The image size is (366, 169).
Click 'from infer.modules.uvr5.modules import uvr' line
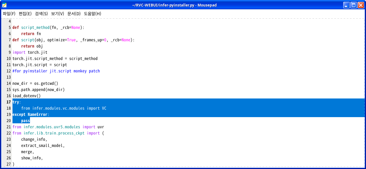[58, 127]
